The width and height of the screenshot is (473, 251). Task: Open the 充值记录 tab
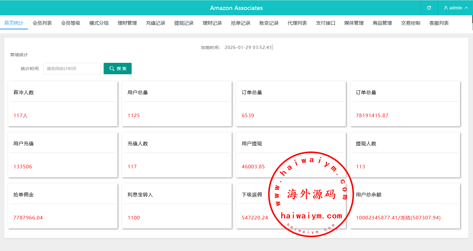tap(155, 23)
